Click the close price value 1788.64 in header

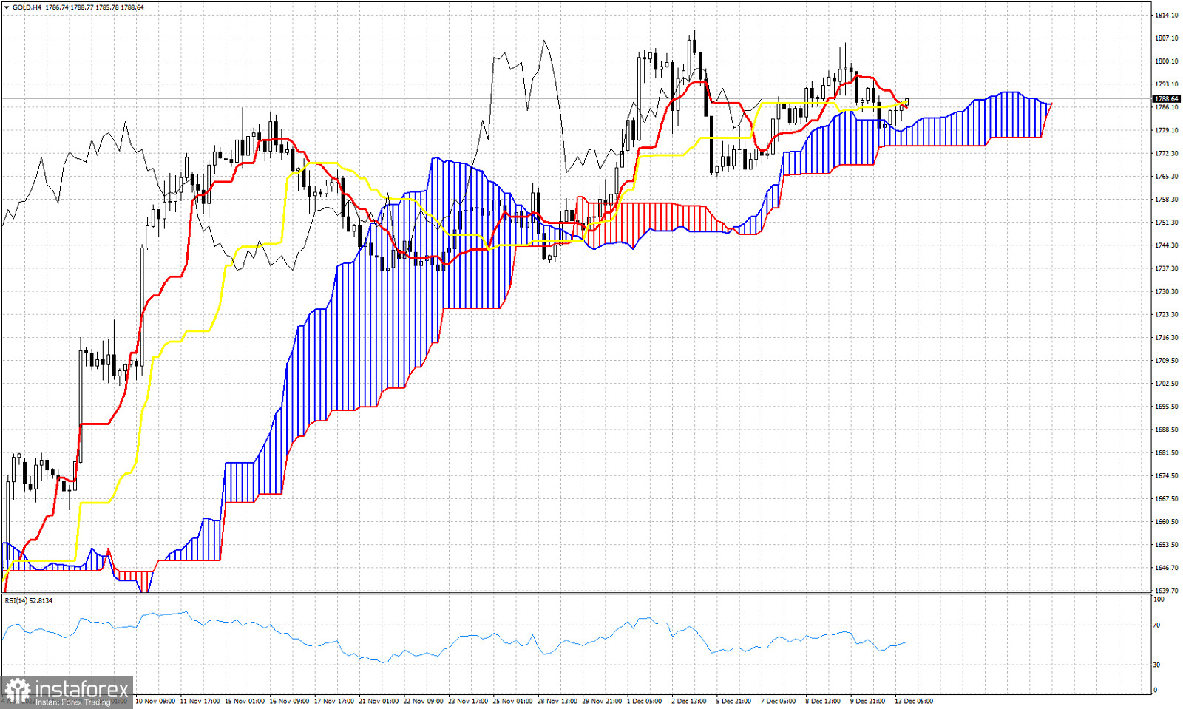pyautogui.click(x=132, y=7)
